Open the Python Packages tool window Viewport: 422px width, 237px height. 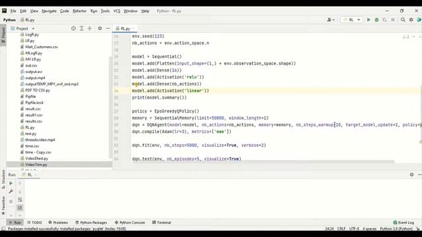(91, 223)
